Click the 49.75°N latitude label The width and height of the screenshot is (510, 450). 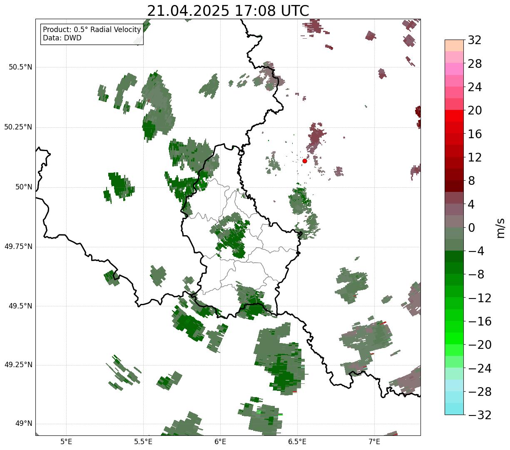click(x=18, y=246)
